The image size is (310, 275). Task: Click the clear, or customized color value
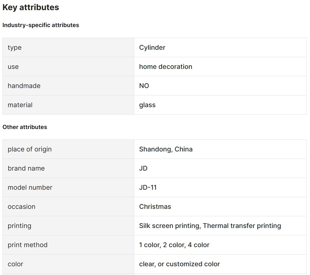click(x=180, y=264)
